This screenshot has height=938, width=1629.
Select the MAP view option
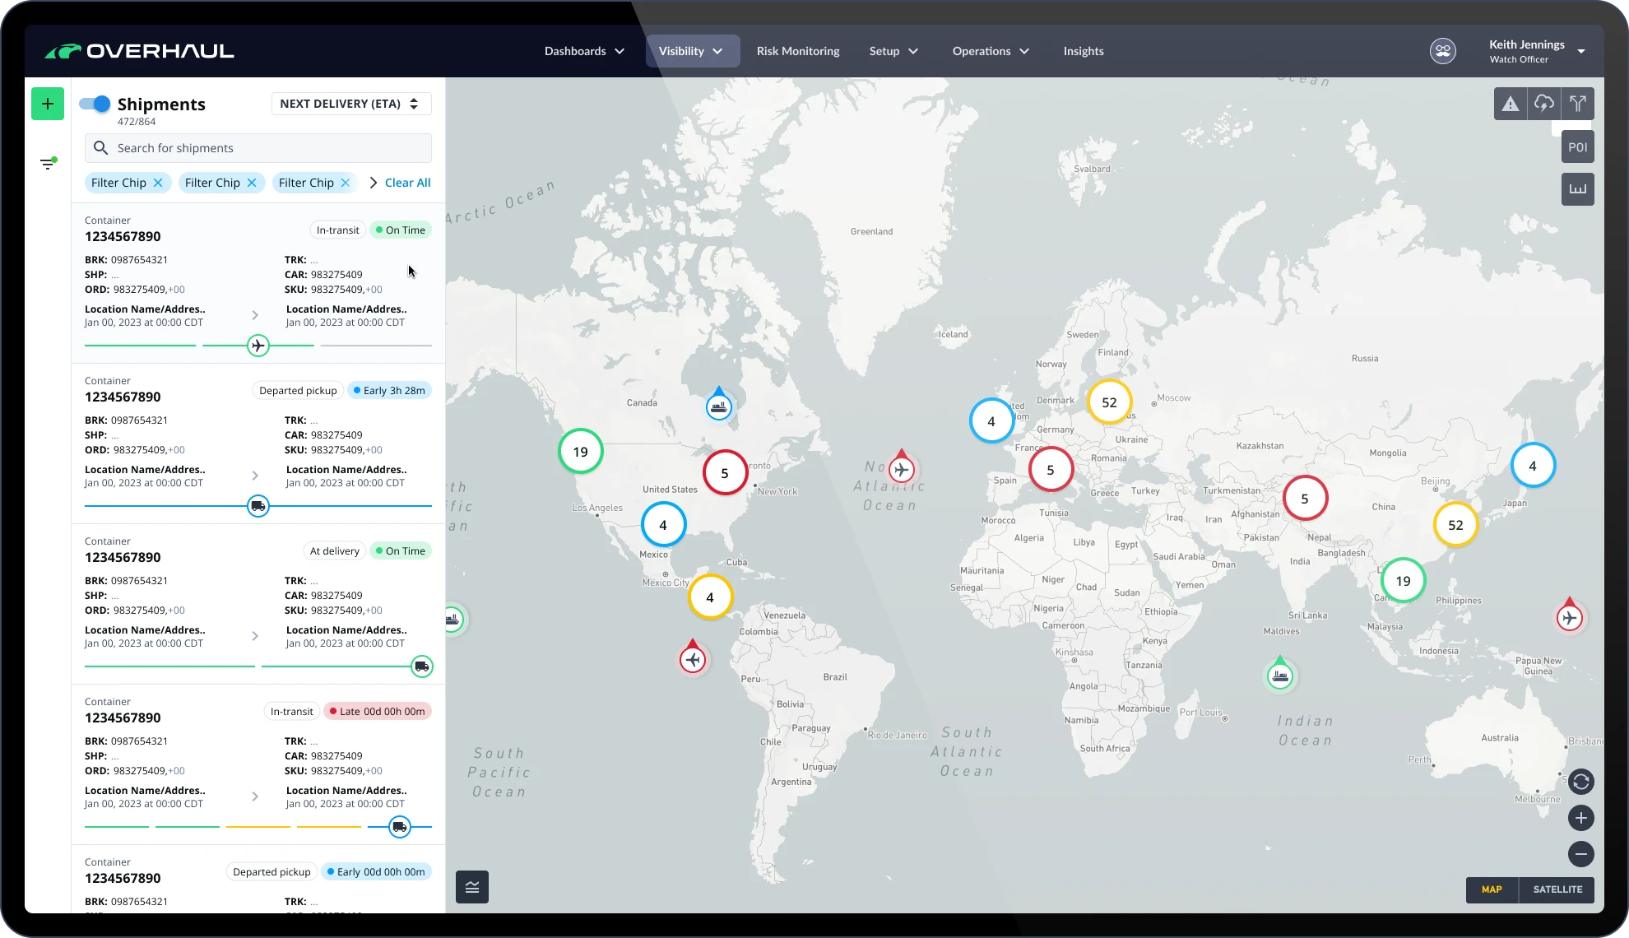[x=1492, y=889]
